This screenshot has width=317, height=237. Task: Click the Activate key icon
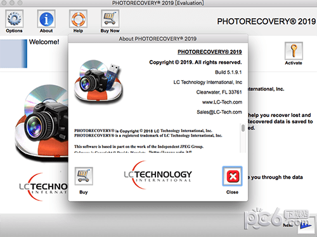coord(294,51)
